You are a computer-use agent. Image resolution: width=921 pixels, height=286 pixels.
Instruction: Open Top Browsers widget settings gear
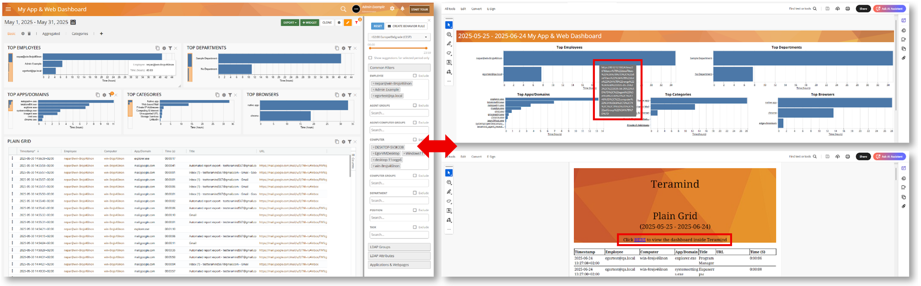[343, 95]
